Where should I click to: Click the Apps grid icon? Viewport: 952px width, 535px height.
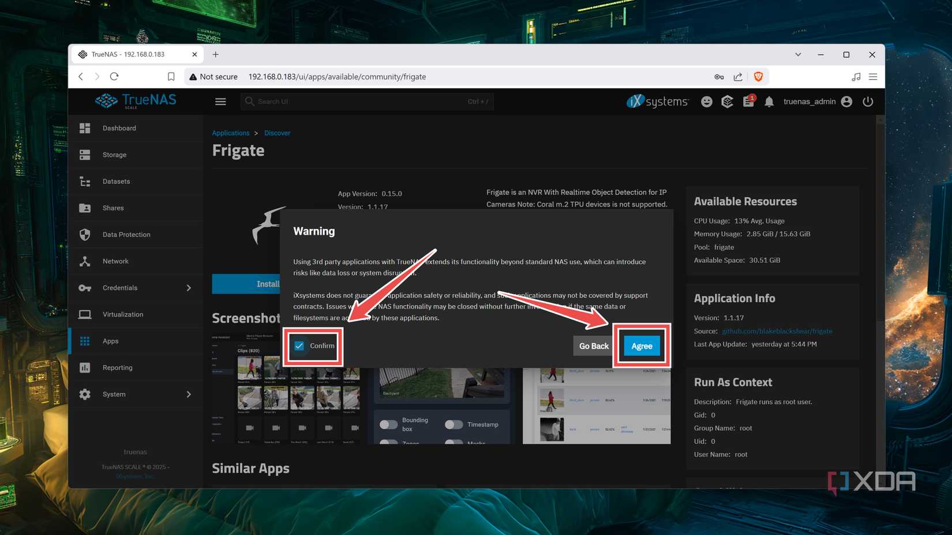[85, 341]
